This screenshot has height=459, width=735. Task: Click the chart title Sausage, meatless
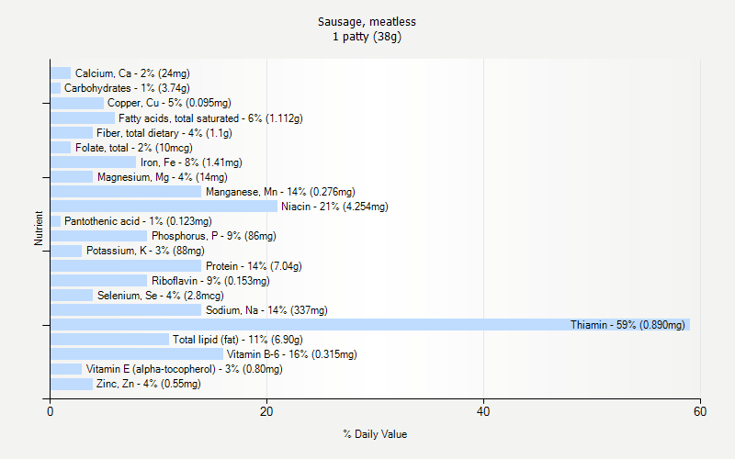[367, 21]
